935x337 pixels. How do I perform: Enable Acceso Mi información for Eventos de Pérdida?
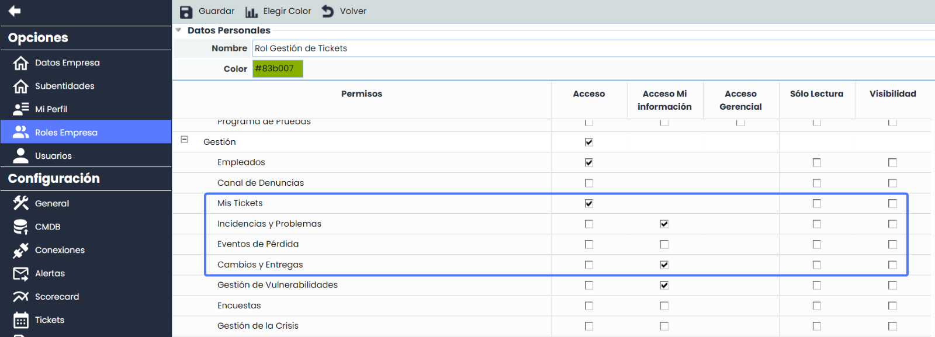[664, 244]
